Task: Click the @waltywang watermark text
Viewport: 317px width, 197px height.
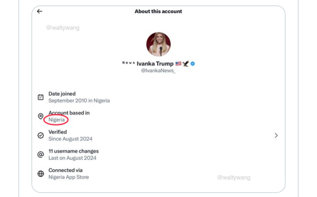Action: point(63,28)
